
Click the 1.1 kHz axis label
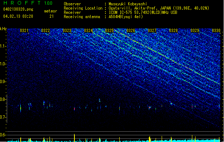point(3,46)
